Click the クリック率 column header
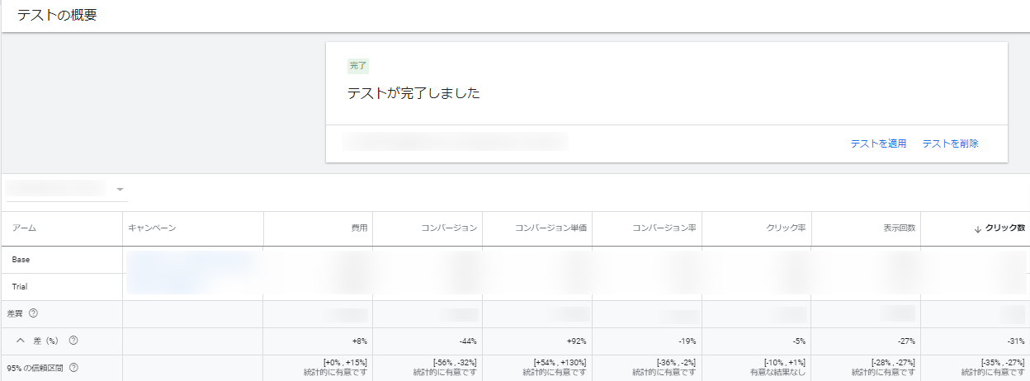This screenshot has height=381, width=1030. 786,228
